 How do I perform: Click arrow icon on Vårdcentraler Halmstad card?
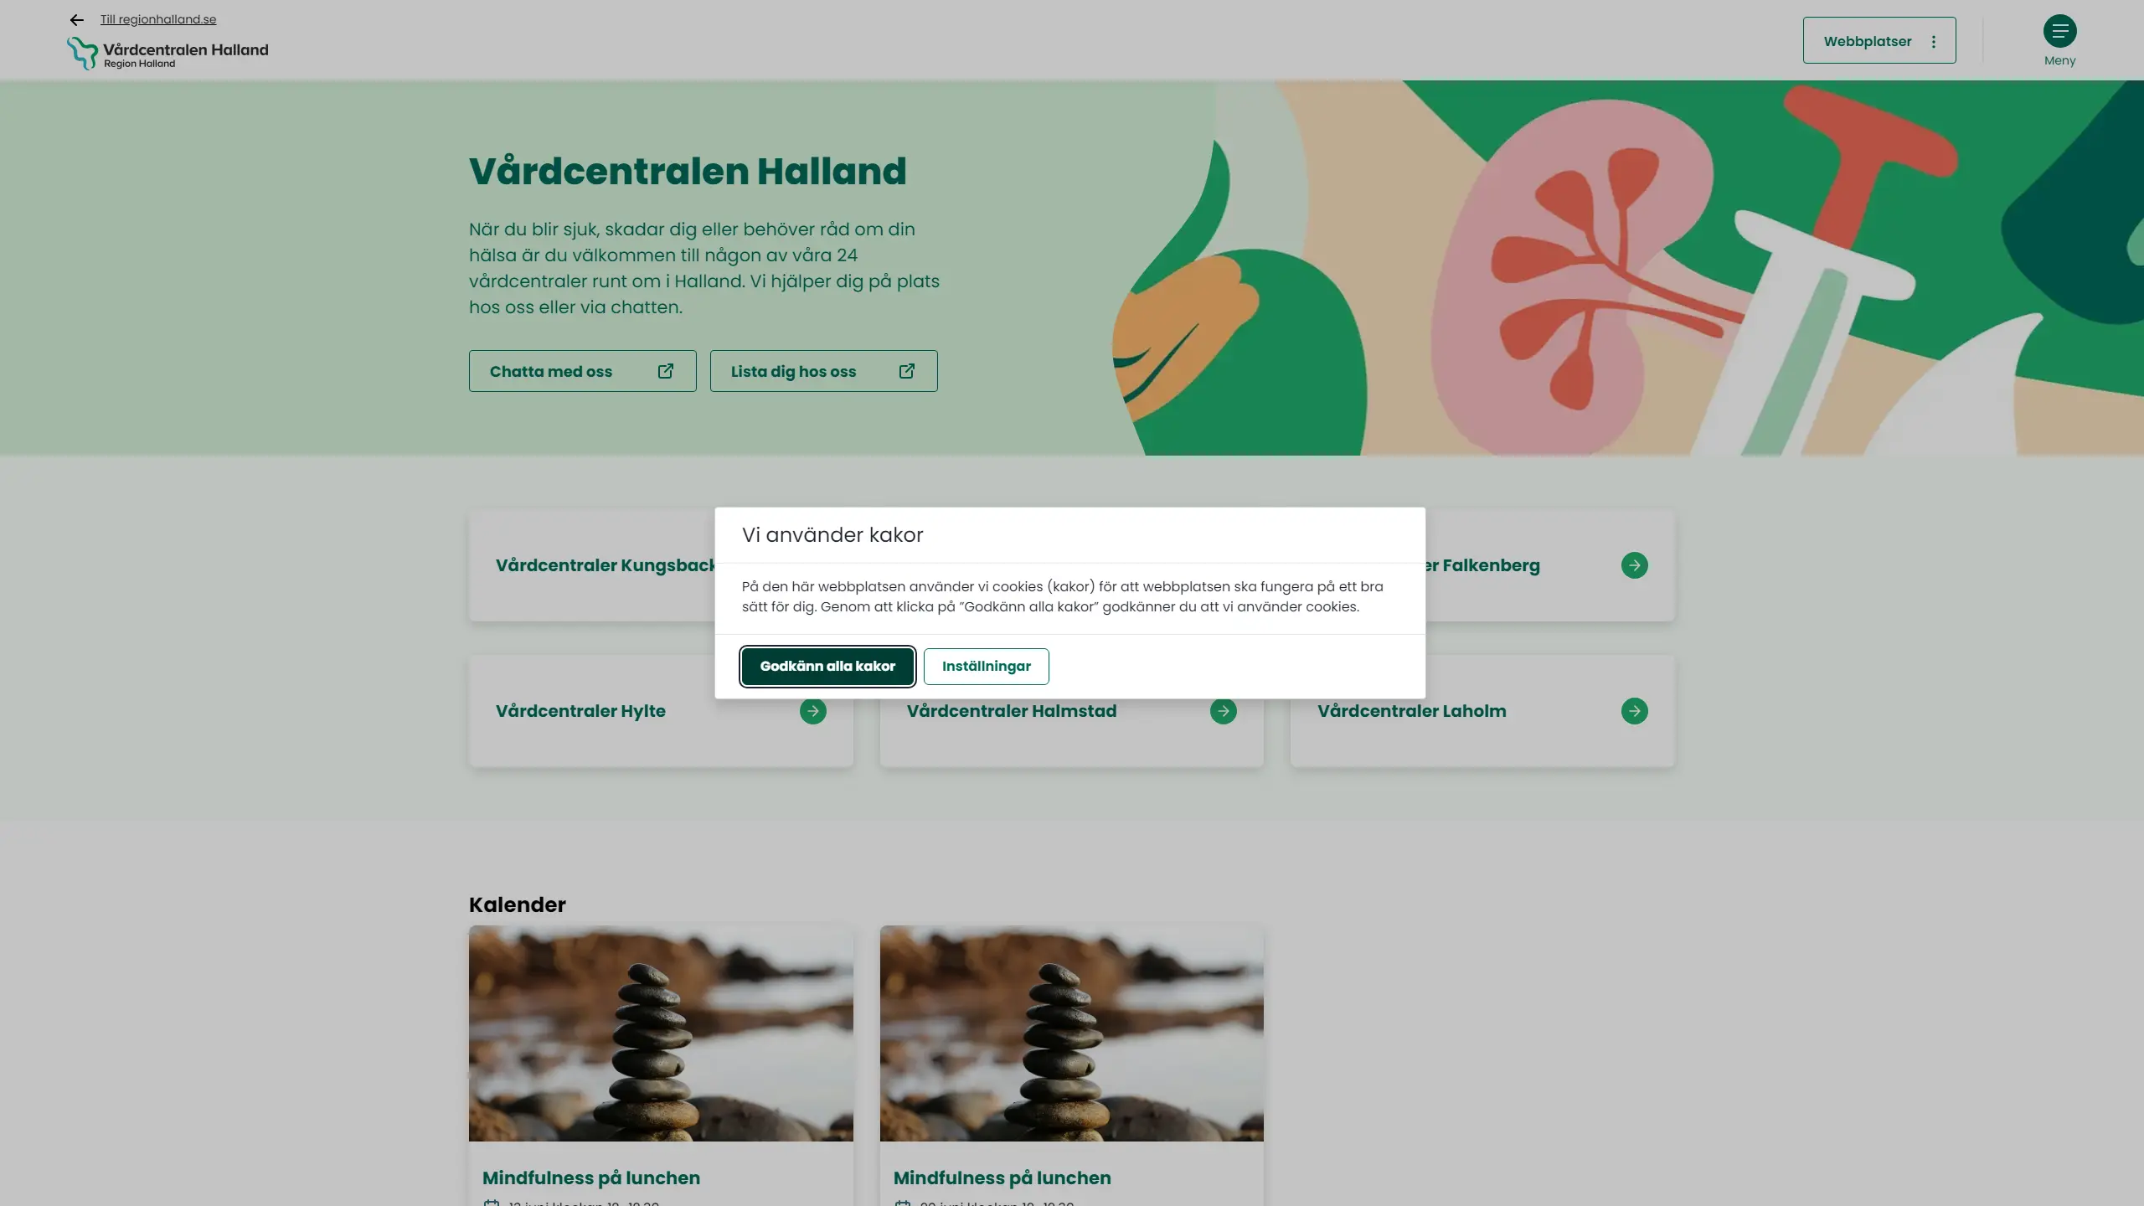1224,711
